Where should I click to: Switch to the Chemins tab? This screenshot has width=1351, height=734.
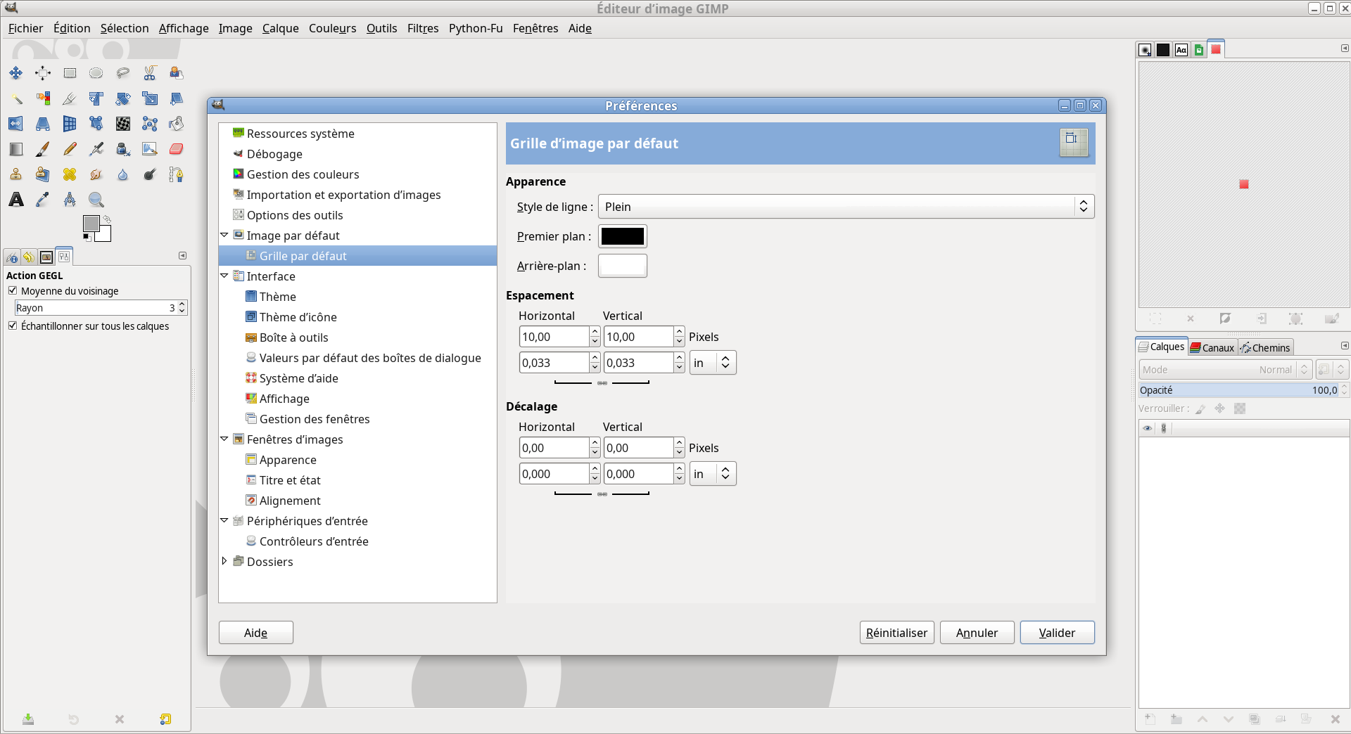click(x=1266, y=347)
